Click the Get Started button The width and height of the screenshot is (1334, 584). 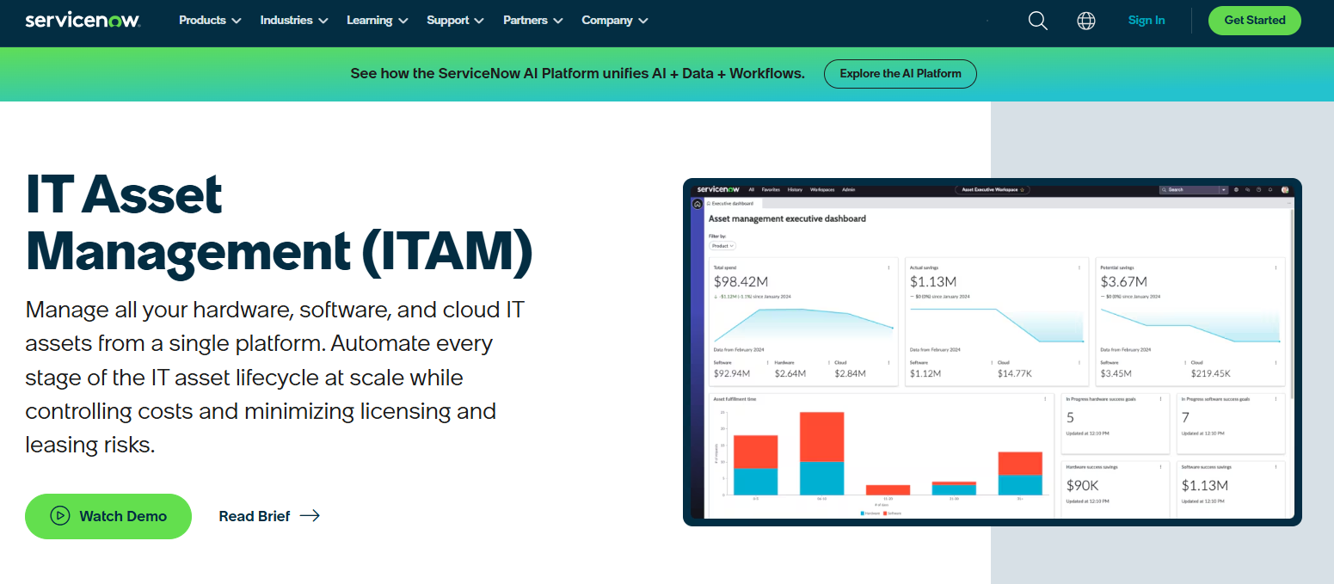pos(1254,21)
